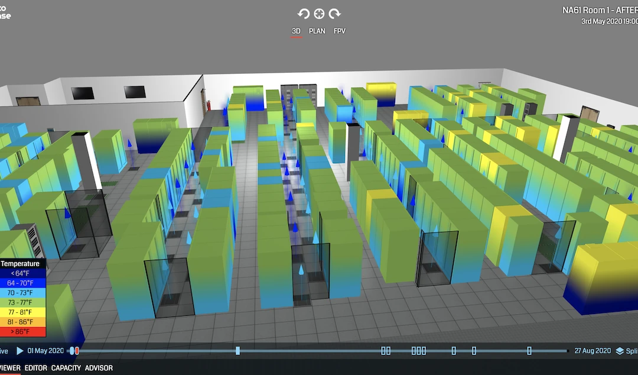Click the left wall-mounted black monitor
The width and height of the screenshot is (638, 375).
point(83,93)
